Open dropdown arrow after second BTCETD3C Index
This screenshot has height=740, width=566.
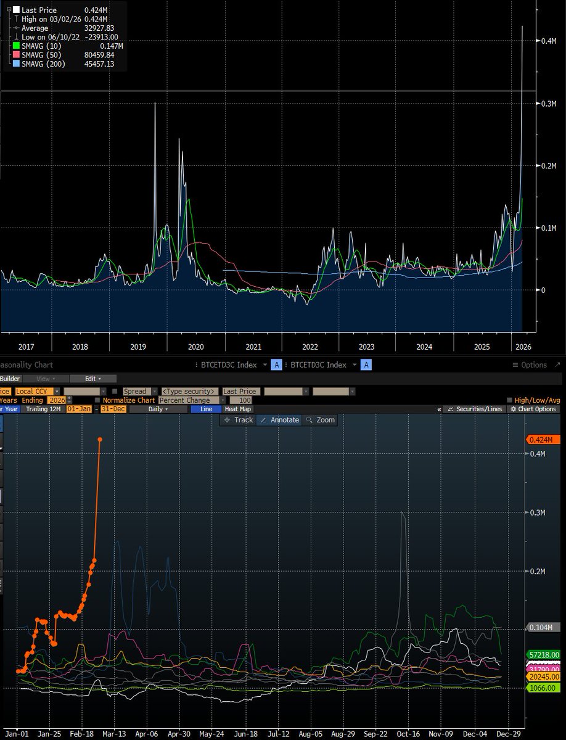[x=355, y=365]
